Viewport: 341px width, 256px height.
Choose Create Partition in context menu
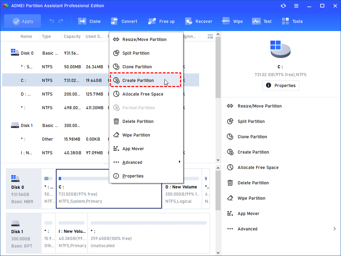(146, 80)
